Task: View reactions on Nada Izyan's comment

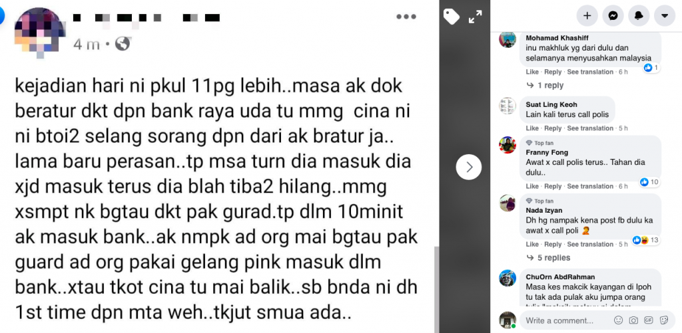Action: tap(645, 240)
